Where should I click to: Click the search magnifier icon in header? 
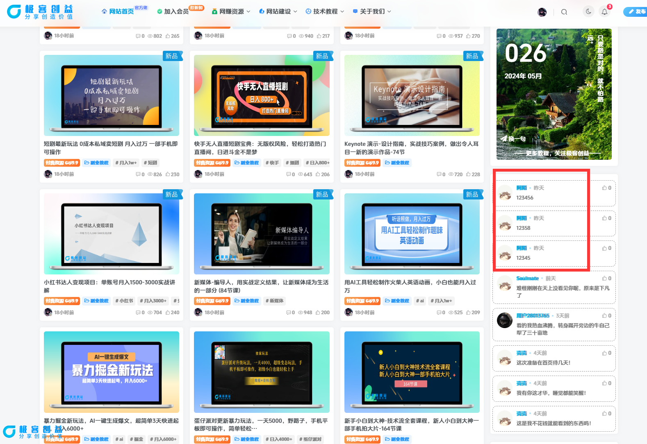click(x=564, y=12)
